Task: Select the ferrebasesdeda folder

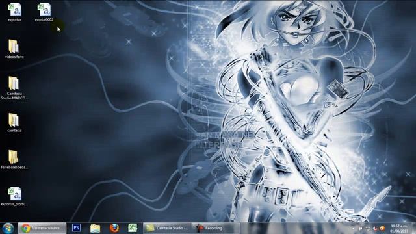Action: point(14,159)
